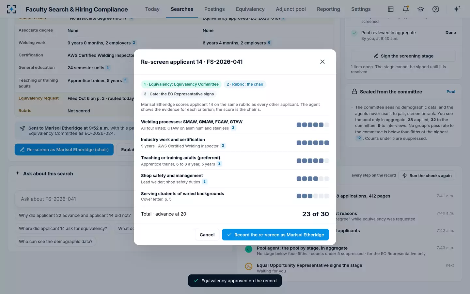Image resolution: width=470 pixels, height=294 pixels.
Task: Click the 23 of 30 total score
Action: pos(316,214)
